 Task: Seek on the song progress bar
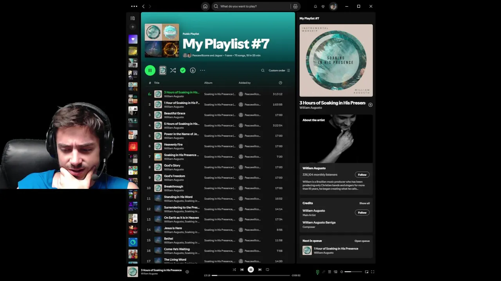point(250,275)
